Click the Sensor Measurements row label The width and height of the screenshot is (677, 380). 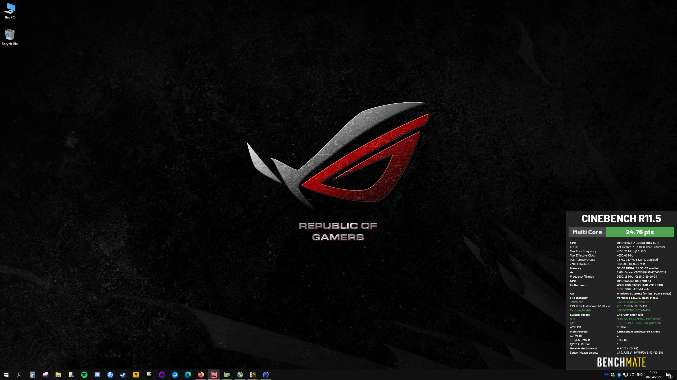coord(584,353)
